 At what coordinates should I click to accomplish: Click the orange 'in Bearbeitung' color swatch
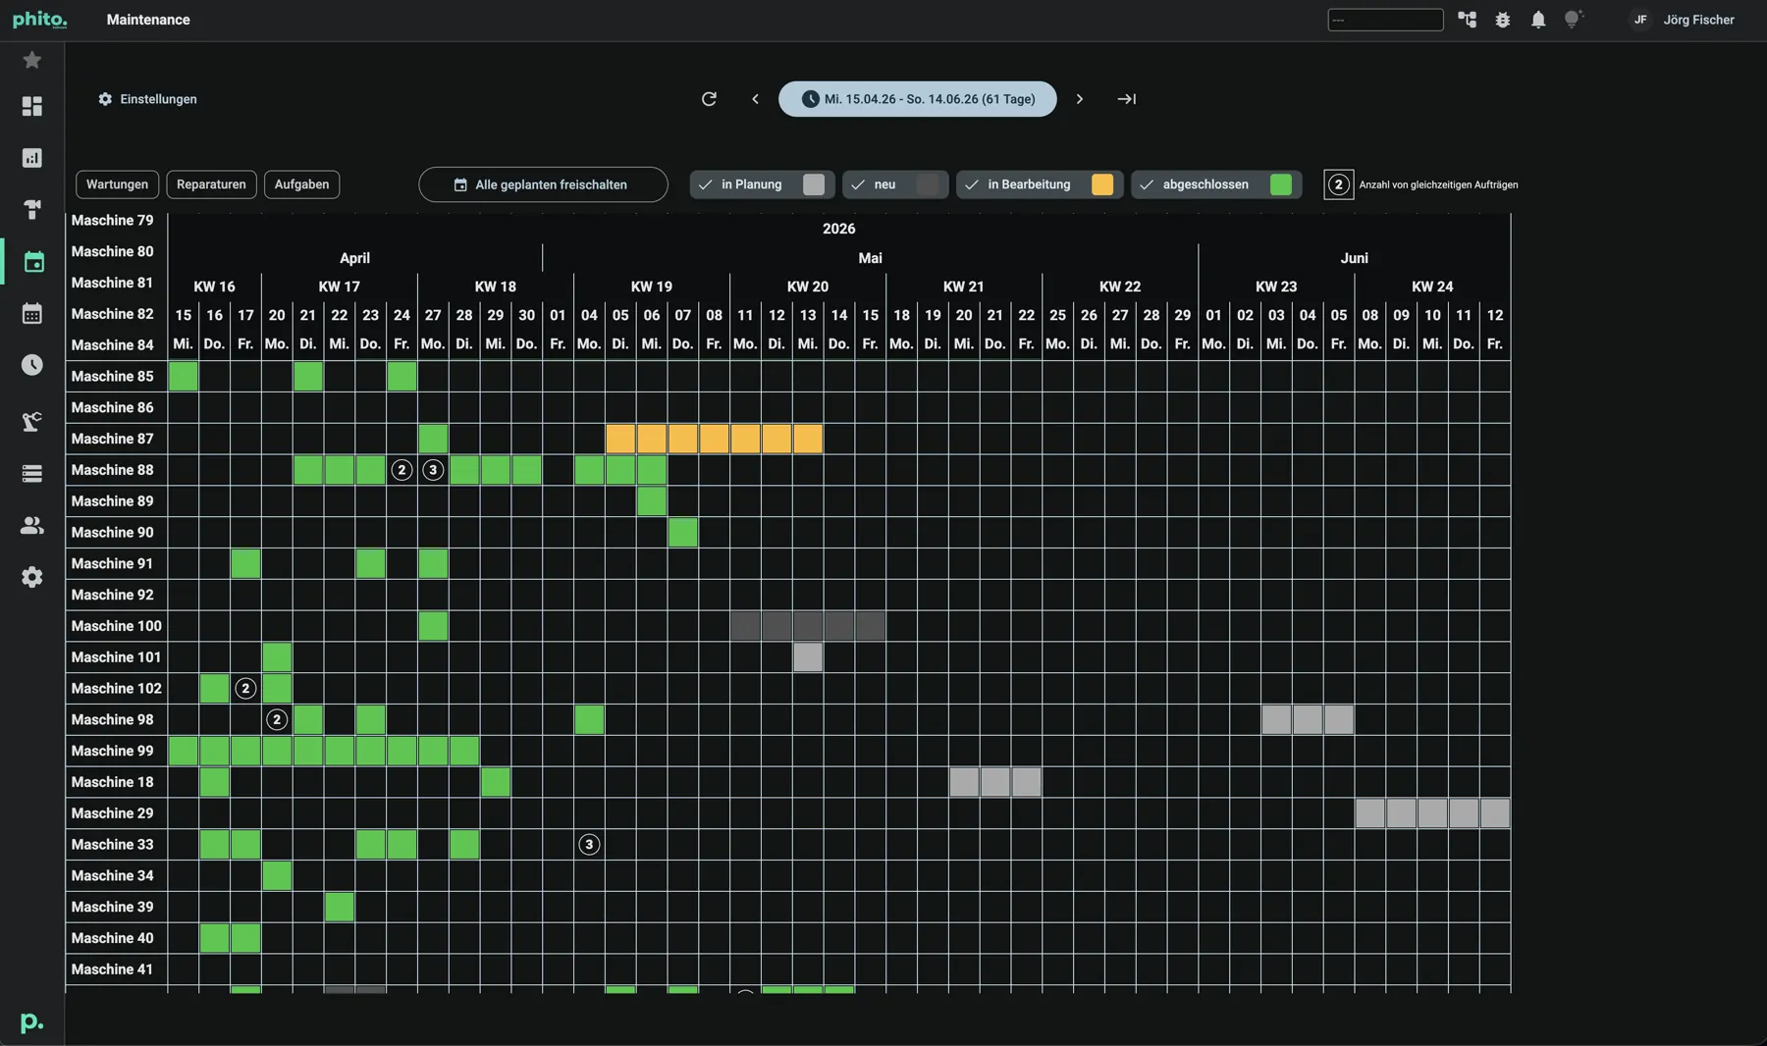pyautogui.click(x=1102, y=184)
